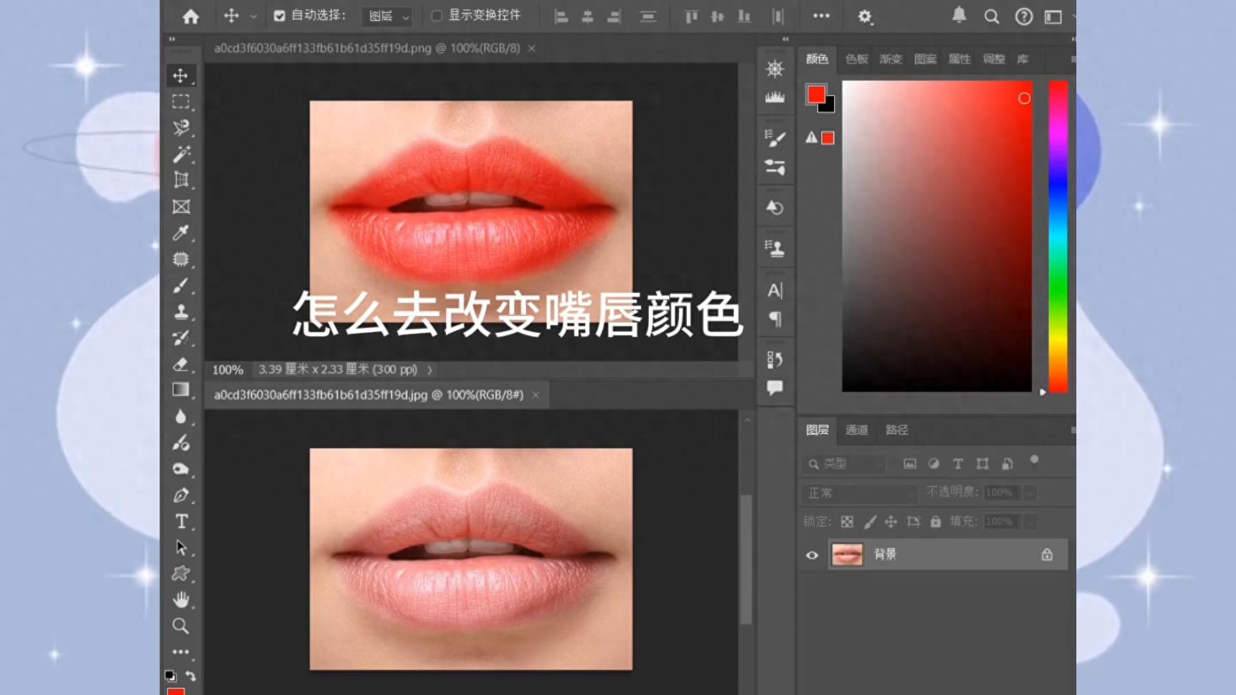Expand the collapsed toolbar double arrow
Viewport: 1236px width, 695px height.
pyautogui.click(x=173, y=39)
